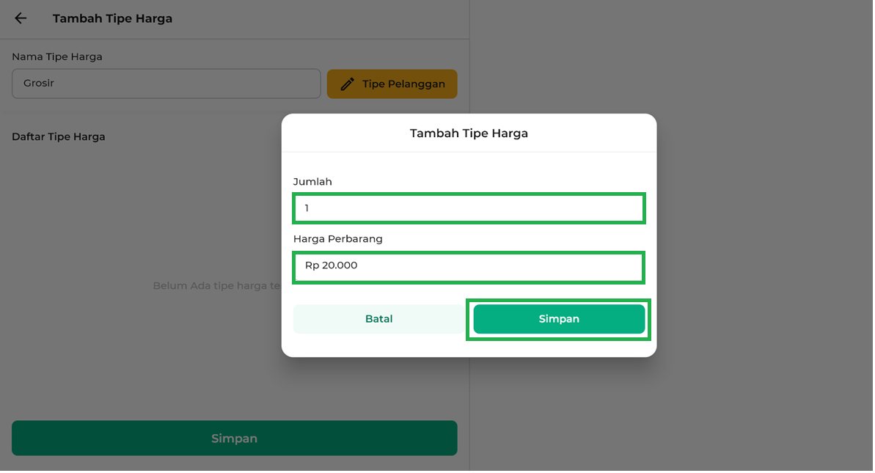The height and width of the screenshot is (473, 875).
Task: Click the Harga Perbarang label
Action: point(337,239)
